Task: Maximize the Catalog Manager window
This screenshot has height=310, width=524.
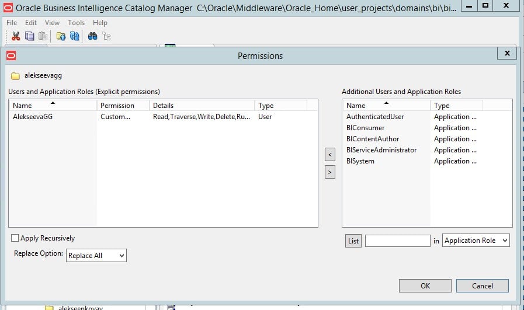Action: tap(485, 6)
